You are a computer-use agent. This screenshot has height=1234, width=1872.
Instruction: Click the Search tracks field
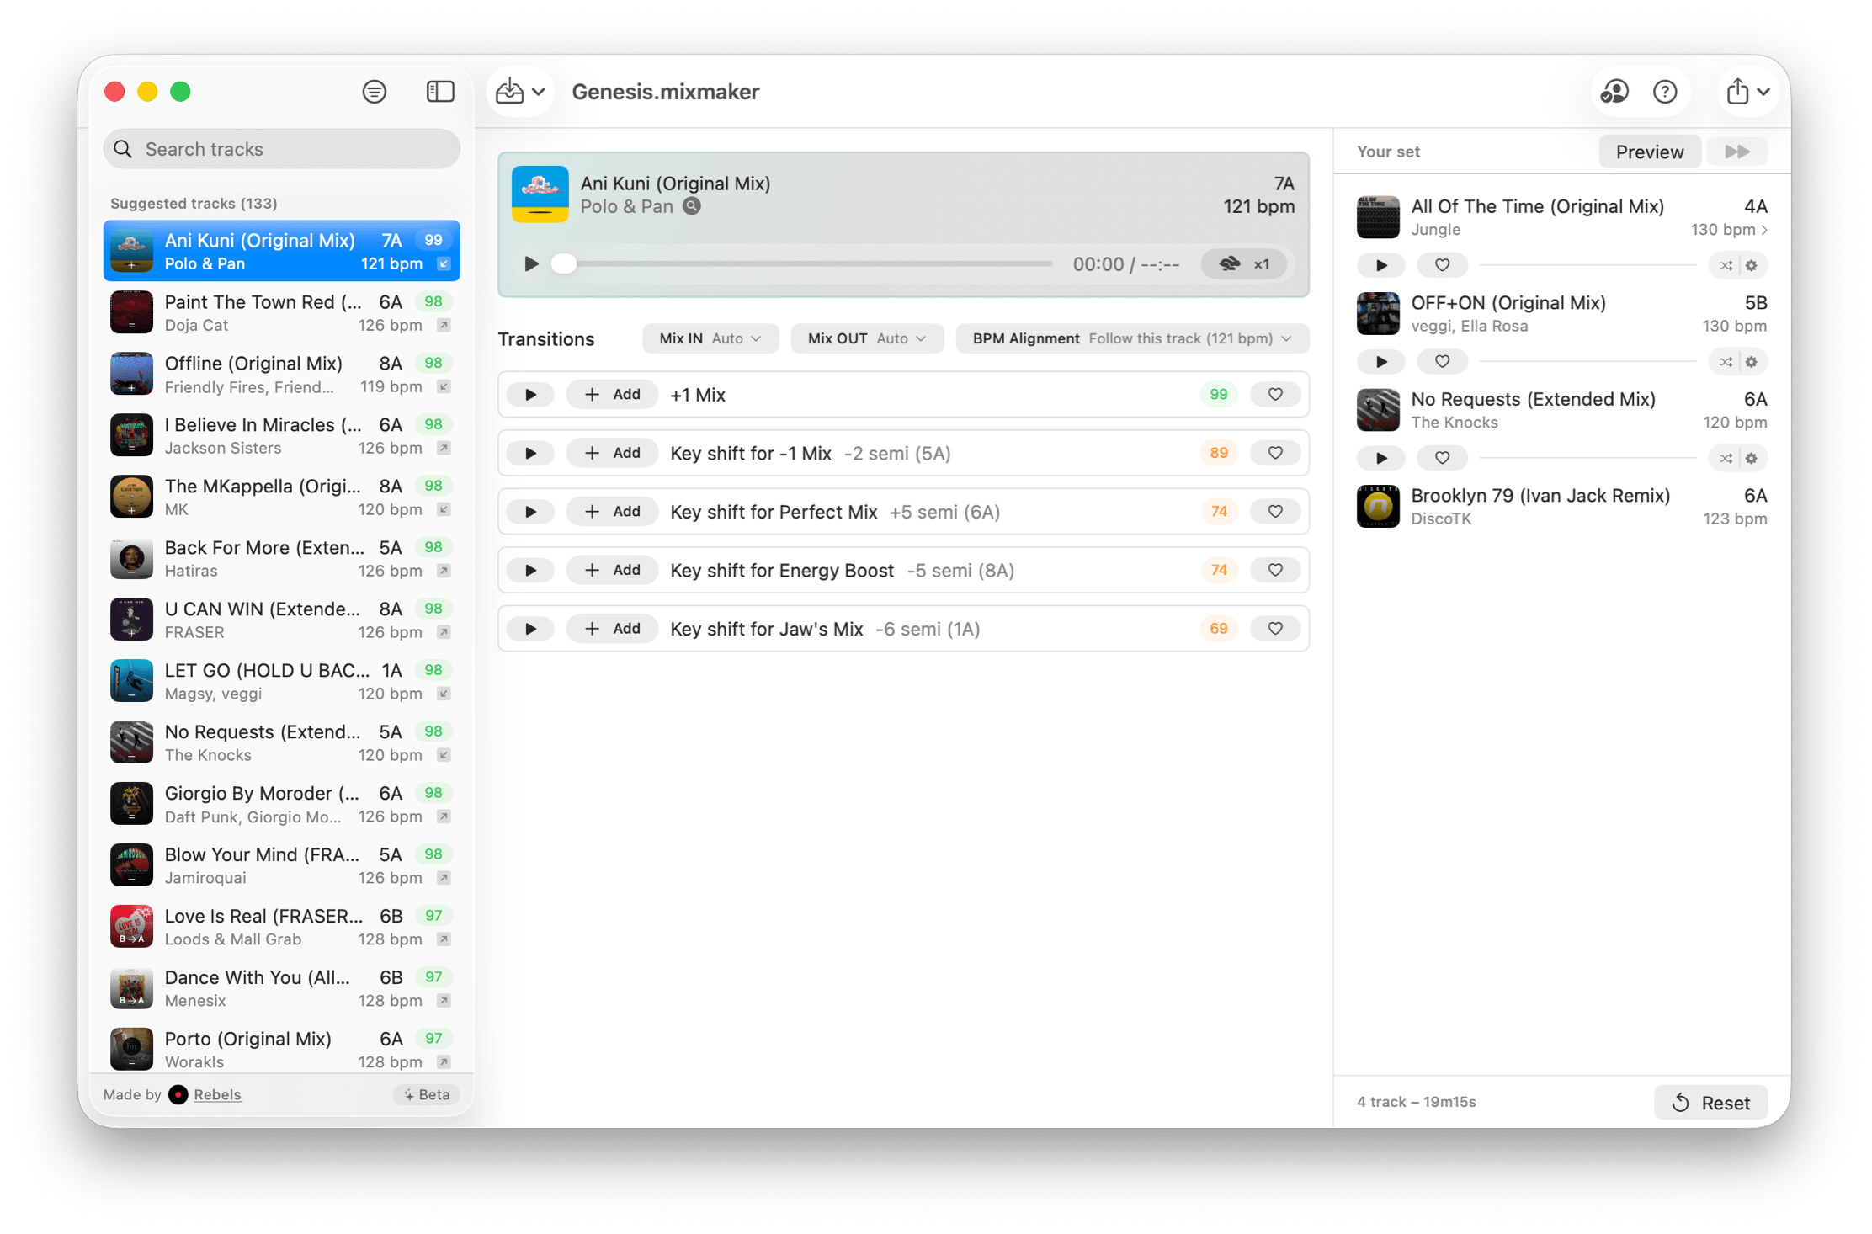(x=282, y=149)
